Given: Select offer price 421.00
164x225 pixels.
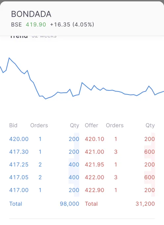Looking at the screenshot, I should (94, 152).
